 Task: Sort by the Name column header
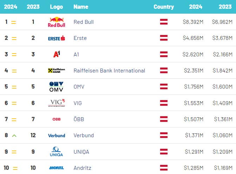pos(81,7)
